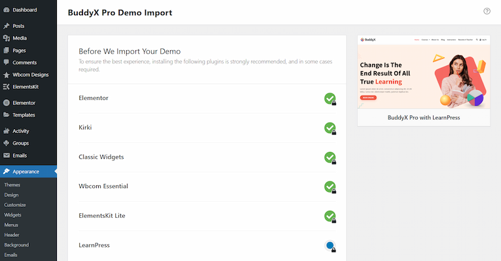The height and width of the screenshot is (261, 501).
Task: Toggle the Classic Widgets checkmark
Action: [330, 157]
